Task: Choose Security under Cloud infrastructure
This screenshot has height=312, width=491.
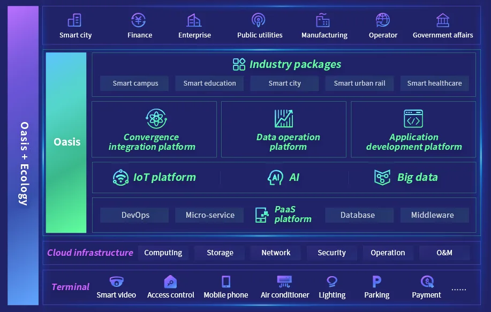Action: click(332, 253)
